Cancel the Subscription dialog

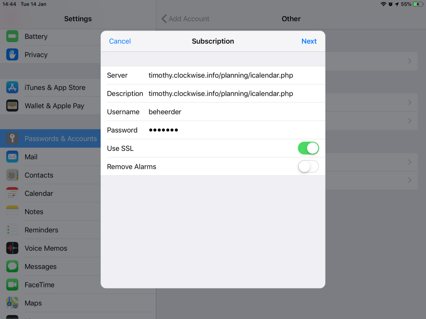[120, 41]
